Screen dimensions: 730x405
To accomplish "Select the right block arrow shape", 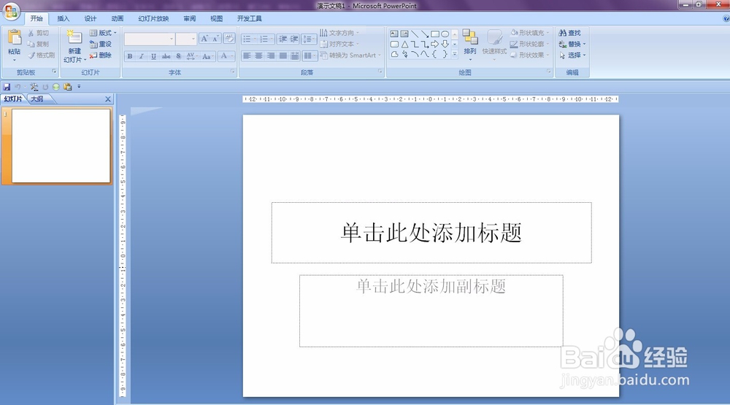I will point(435,45).
